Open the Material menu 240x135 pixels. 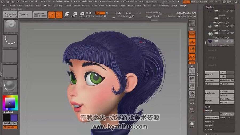click(85, 6)
